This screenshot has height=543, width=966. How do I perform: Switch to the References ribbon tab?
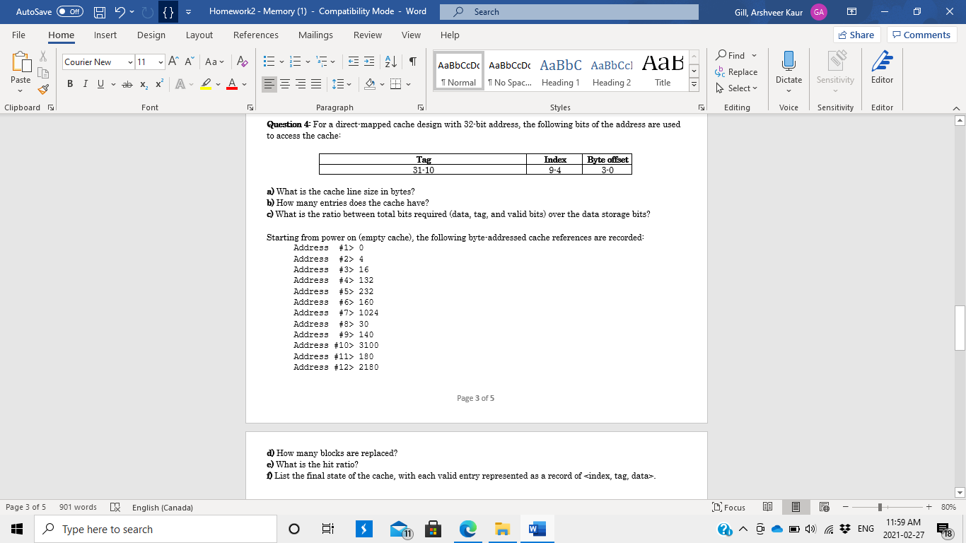click(255, 35)
